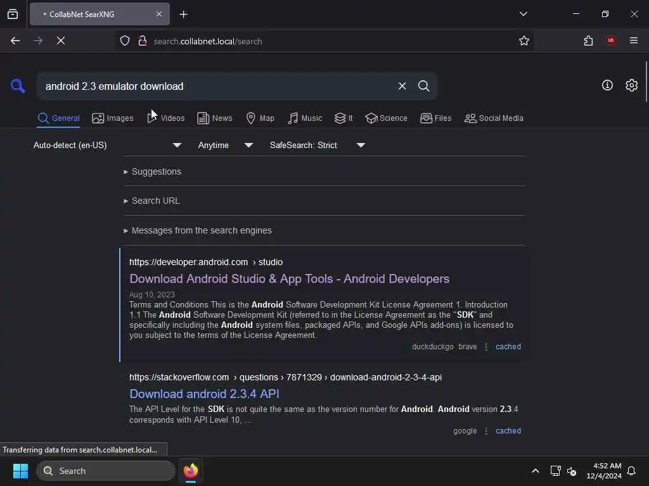
Task: Click the muted volume tray icon
Action: pos(572,471)
